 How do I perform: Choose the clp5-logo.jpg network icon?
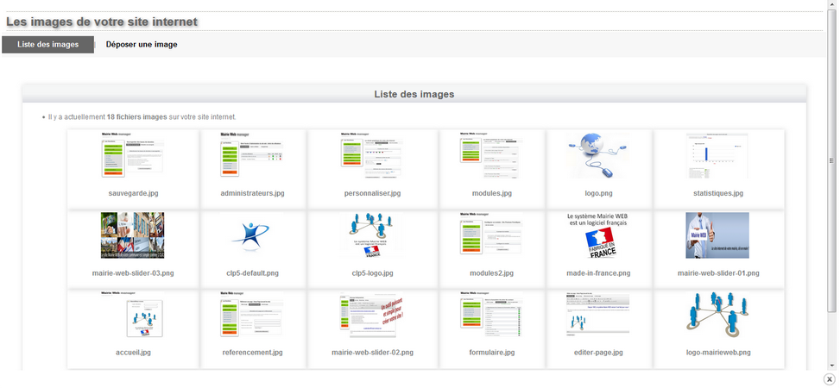(x=374, y=235)
